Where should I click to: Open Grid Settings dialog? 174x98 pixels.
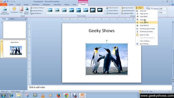tap(147, 44)
